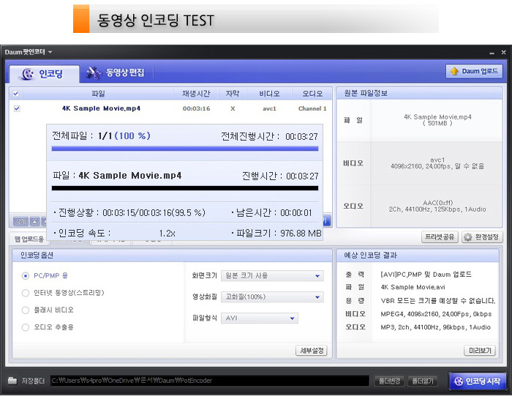Start encoding with 인코딩 시작 button
The width and height of the screenshot is (512, 399).
click(x=478, y=381)
